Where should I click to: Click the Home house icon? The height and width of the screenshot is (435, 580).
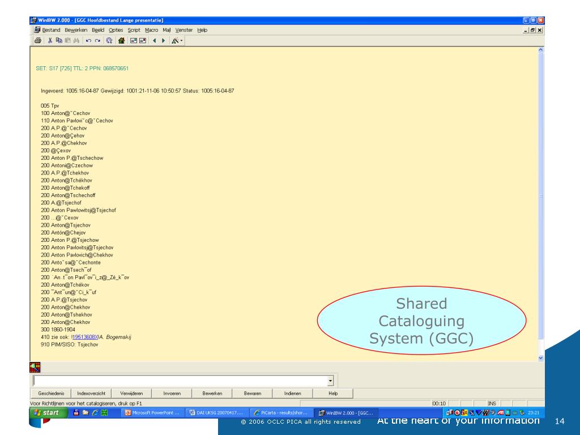click(x=121, y=41)
